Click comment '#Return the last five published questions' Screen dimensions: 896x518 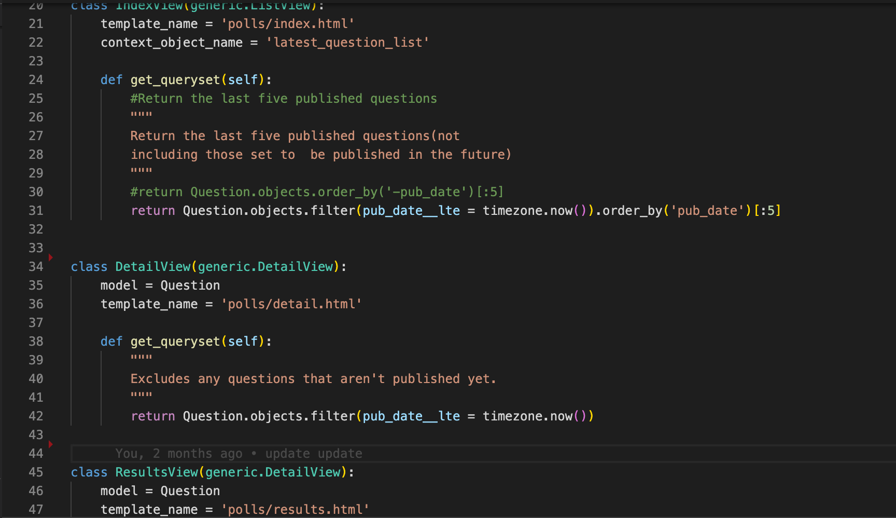pos(284,99)
